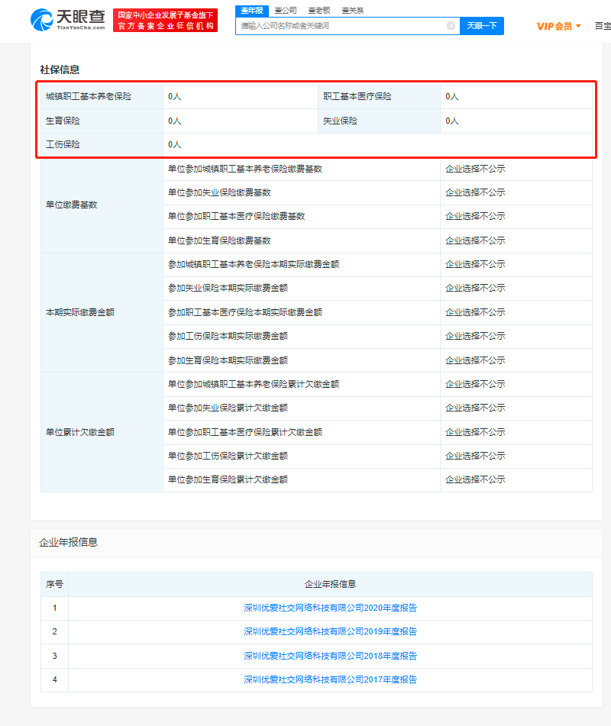Click the 单位缴费基数 row header cell
Image resolution: width=611 pixels, height=726 pixels.
(72, 205)
